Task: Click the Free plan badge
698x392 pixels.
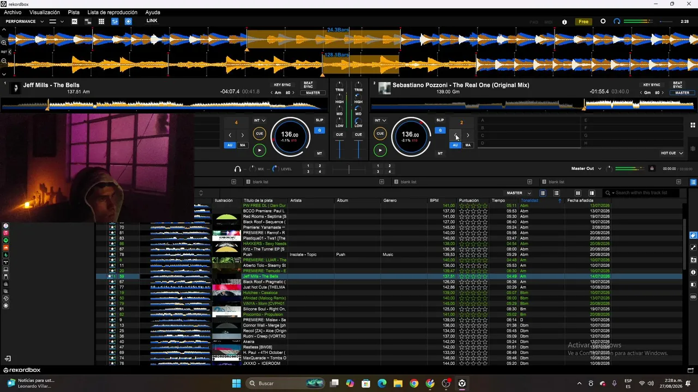Action: point(583,22)
